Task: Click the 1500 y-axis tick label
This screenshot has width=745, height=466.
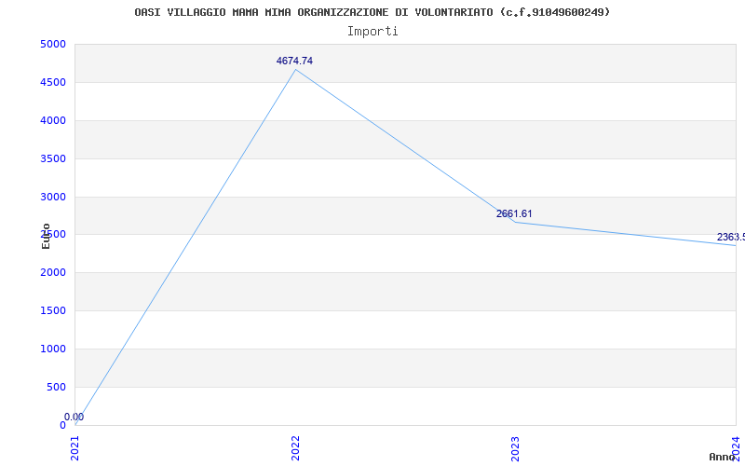Action: point(53,310)
